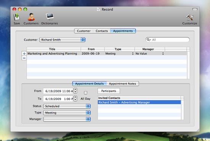Viewport: 210px width, 141px height.
Task: Toggle the All Day checkbox
Action: [86, 93]
